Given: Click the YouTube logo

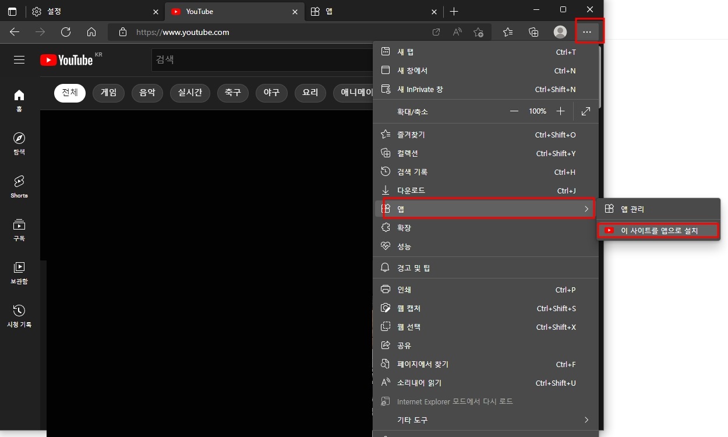Looking at the screenshot, I should coord(66,59).
